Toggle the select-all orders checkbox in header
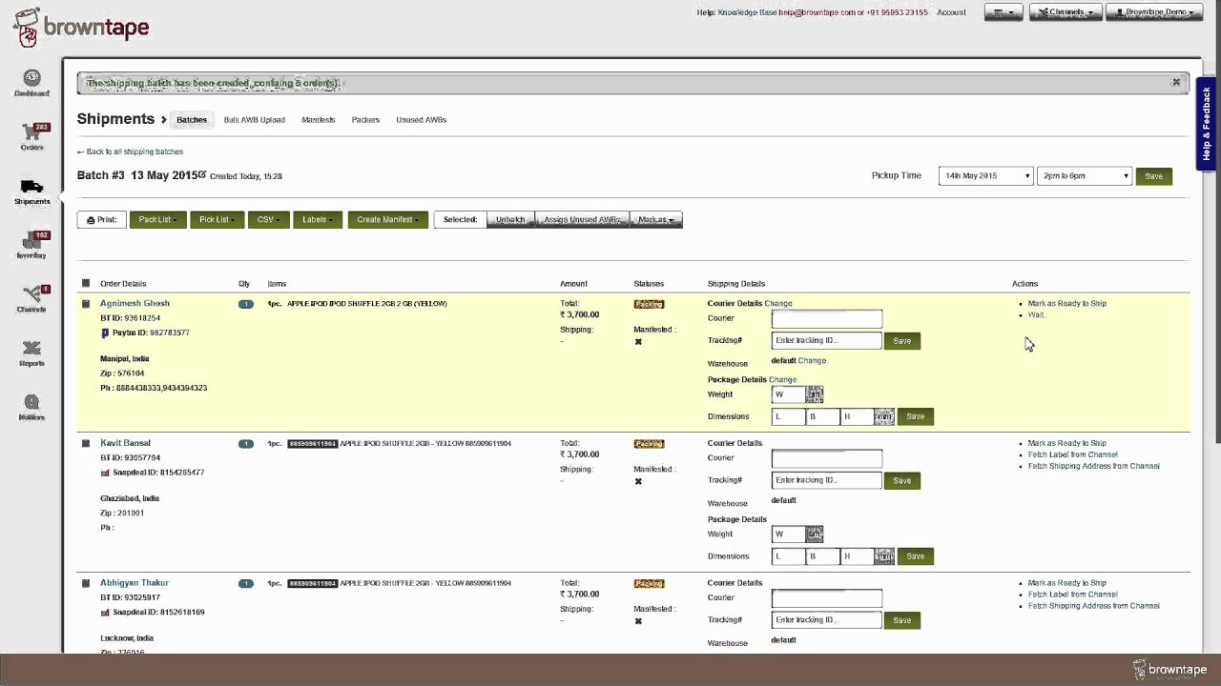 click(x=86, y=284)
